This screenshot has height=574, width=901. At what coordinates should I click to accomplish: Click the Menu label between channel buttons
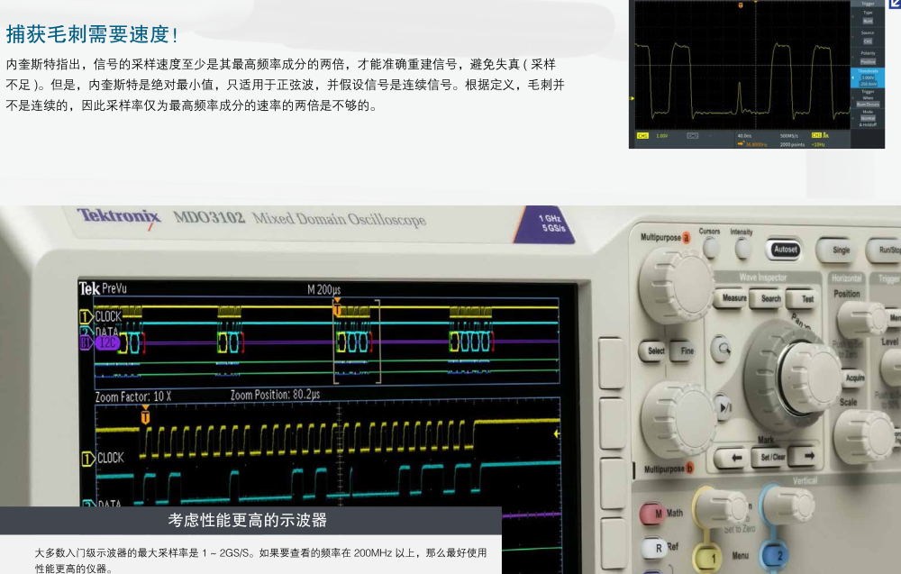point(740,556)
